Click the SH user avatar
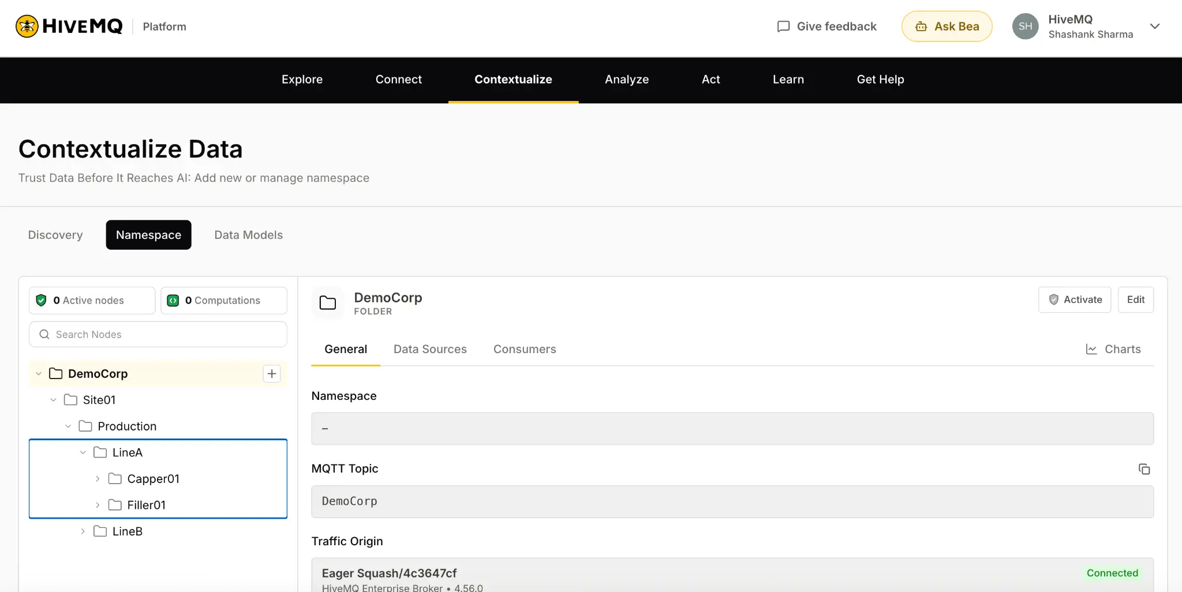This screenshot has height=592, width=1182. click(x=1025, y=27)
